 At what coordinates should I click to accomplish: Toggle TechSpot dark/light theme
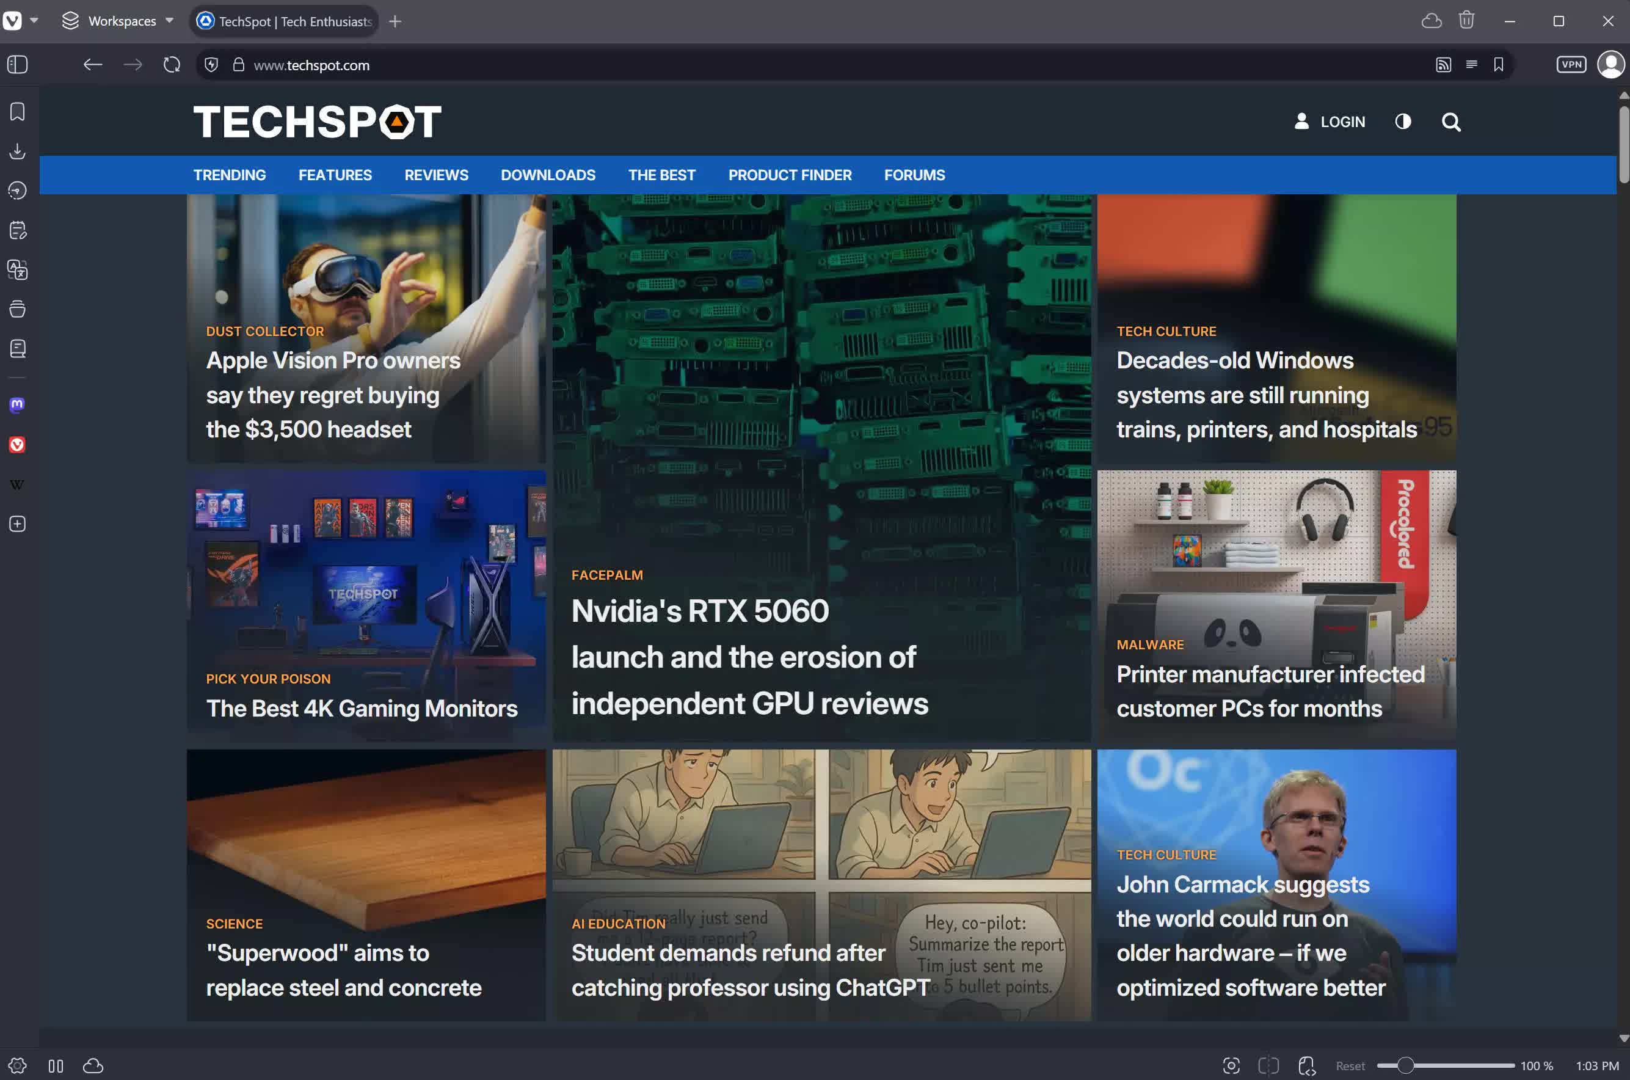click(x=1403, y=122)
